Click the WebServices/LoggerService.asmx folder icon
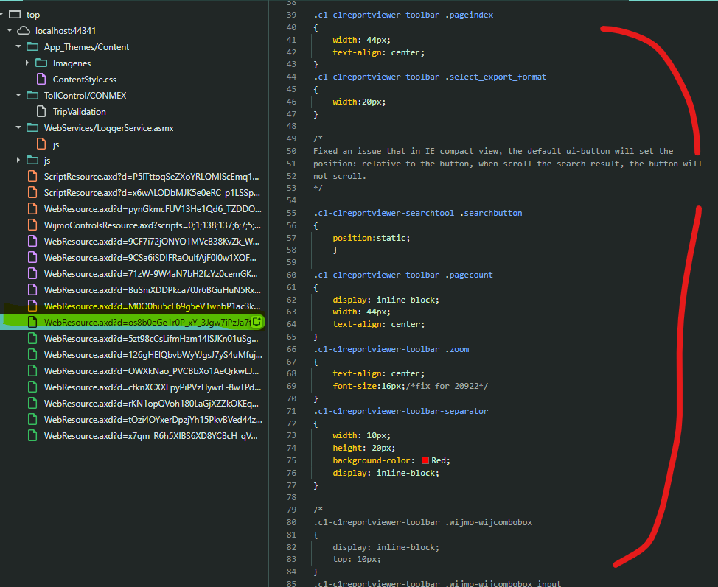Image resolution: width=718 pixels, height=587 pixels. tap(32, 127)
